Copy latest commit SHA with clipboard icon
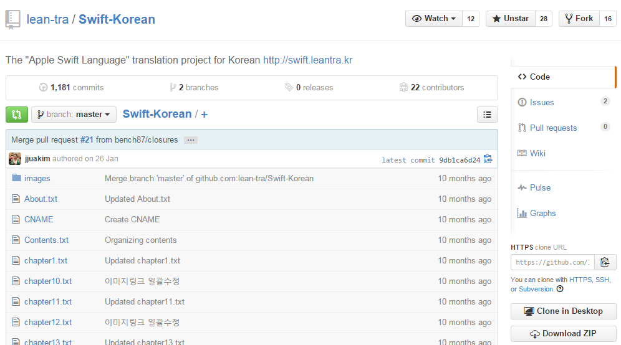621x345 pixels. coord(488,159)
